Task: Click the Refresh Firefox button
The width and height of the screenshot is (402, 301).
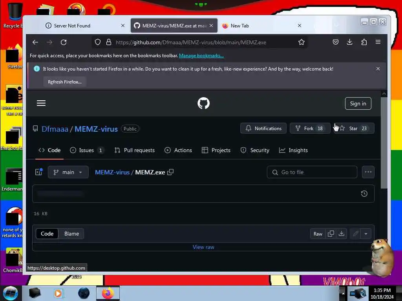Action: (x=65, y=82)
